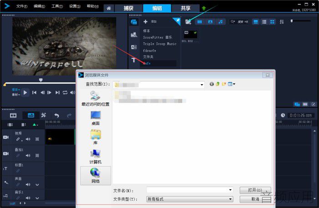The width and height of the screenshot is (319, 208).
Task: Go to the home tab icon
Action: (109, 8)
